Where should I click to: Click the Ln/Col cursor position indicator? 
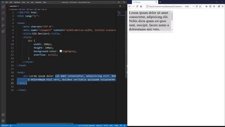pyautogui.click(x=86, y=126)
